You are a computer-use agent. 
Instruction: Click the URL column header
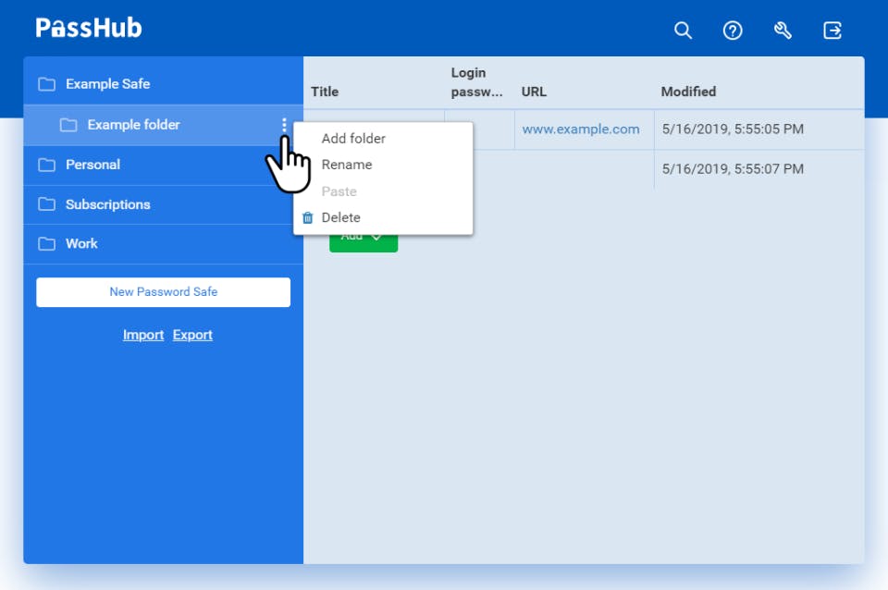pos(534,92)
